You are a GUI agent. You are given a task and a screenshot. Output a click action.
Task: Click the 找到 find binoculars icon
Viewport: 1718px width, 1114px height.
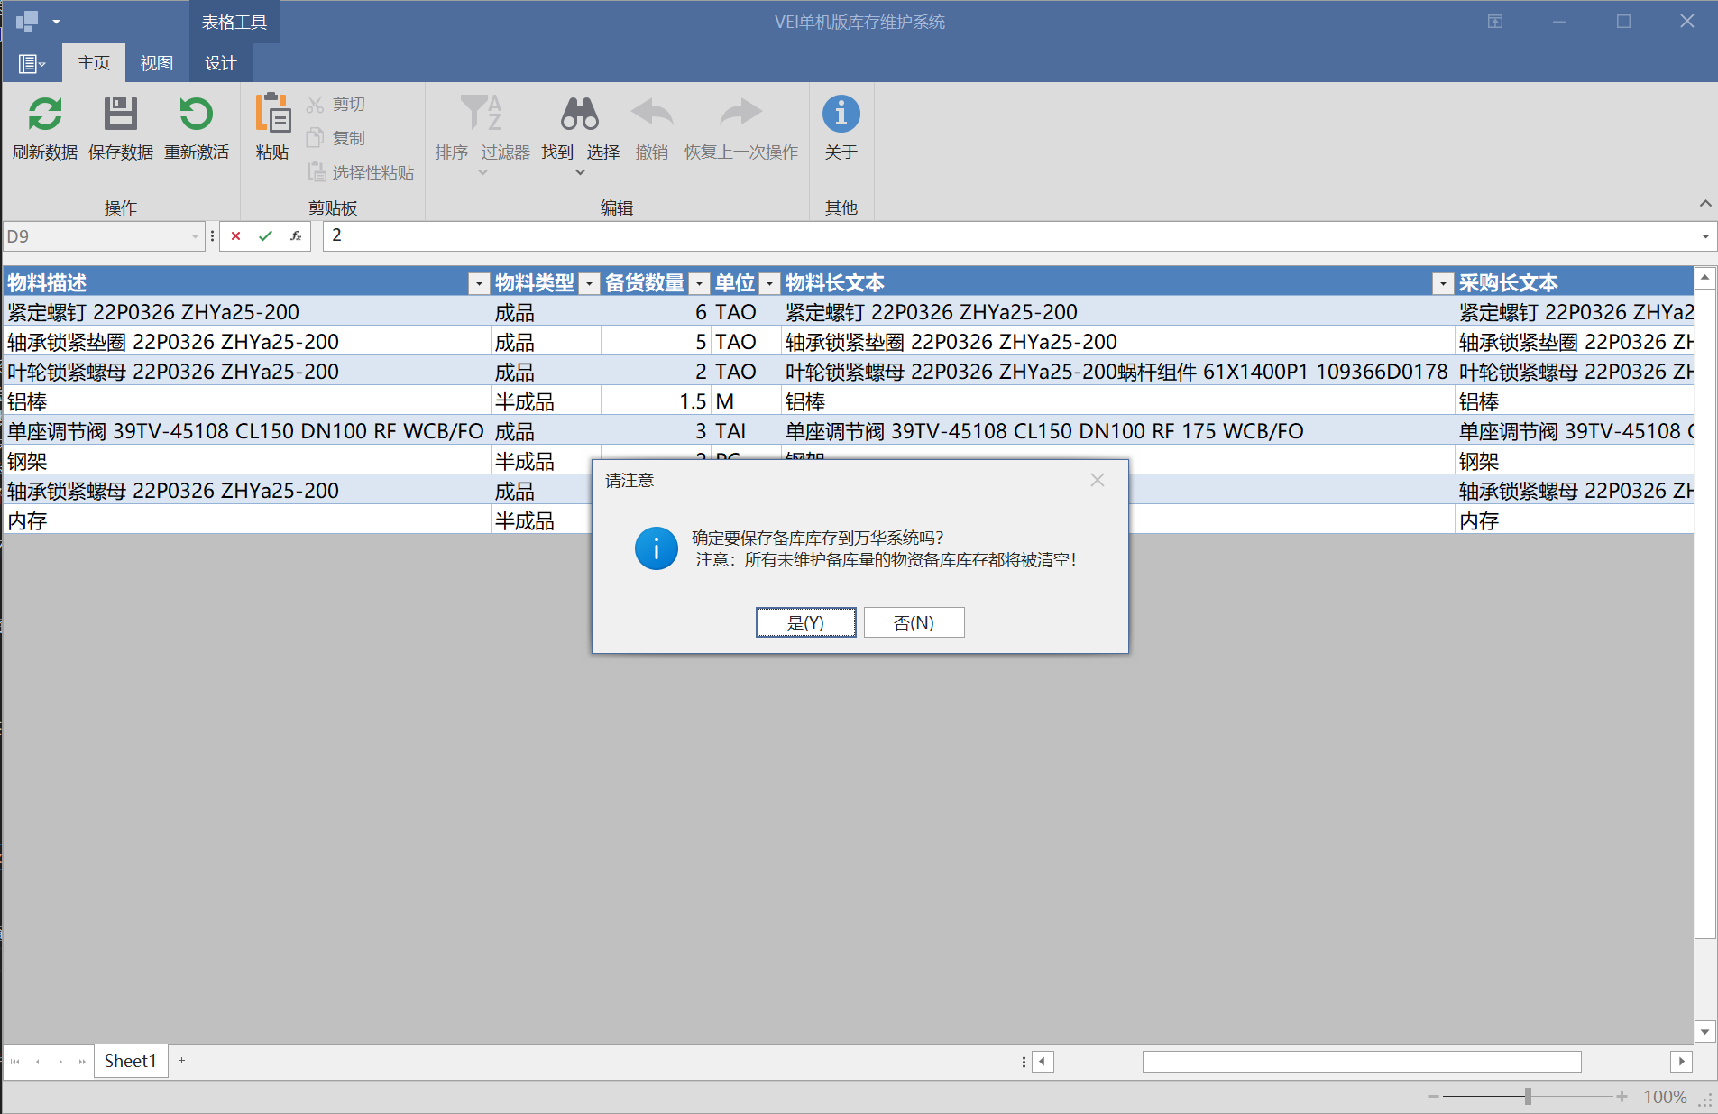coord(580,115)
